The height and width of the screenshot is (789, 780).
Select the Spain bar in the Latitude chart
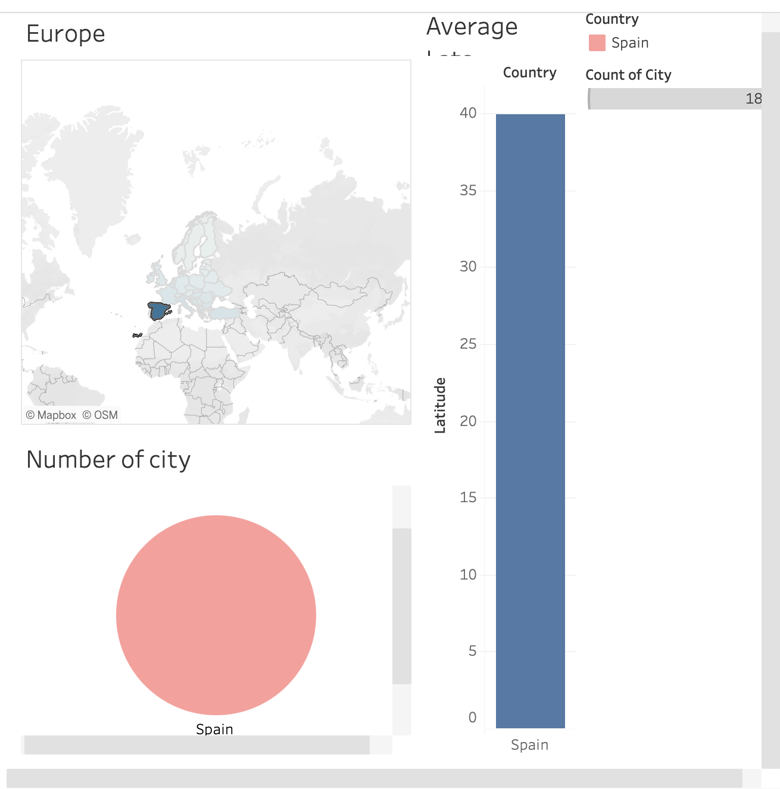[x=529, y=417]
